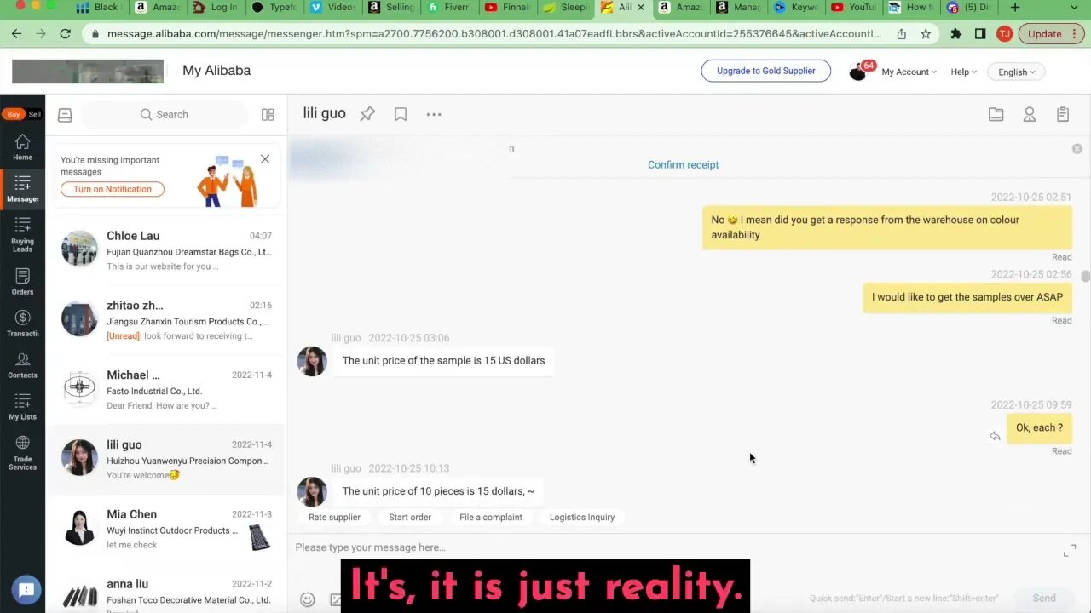
Task: Select lili guo in conversation list
Action: pyautogui.click(x=166, y=460)
